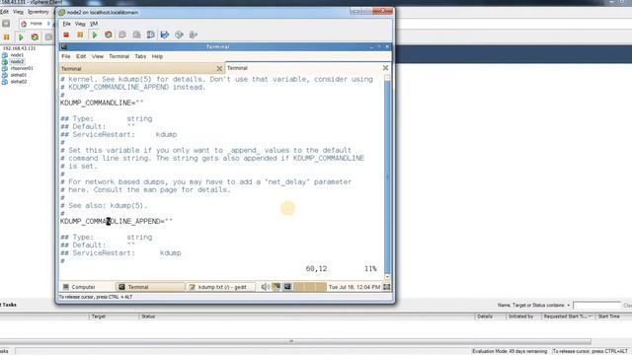Select the last VM in inventory tree

point(19,82)
